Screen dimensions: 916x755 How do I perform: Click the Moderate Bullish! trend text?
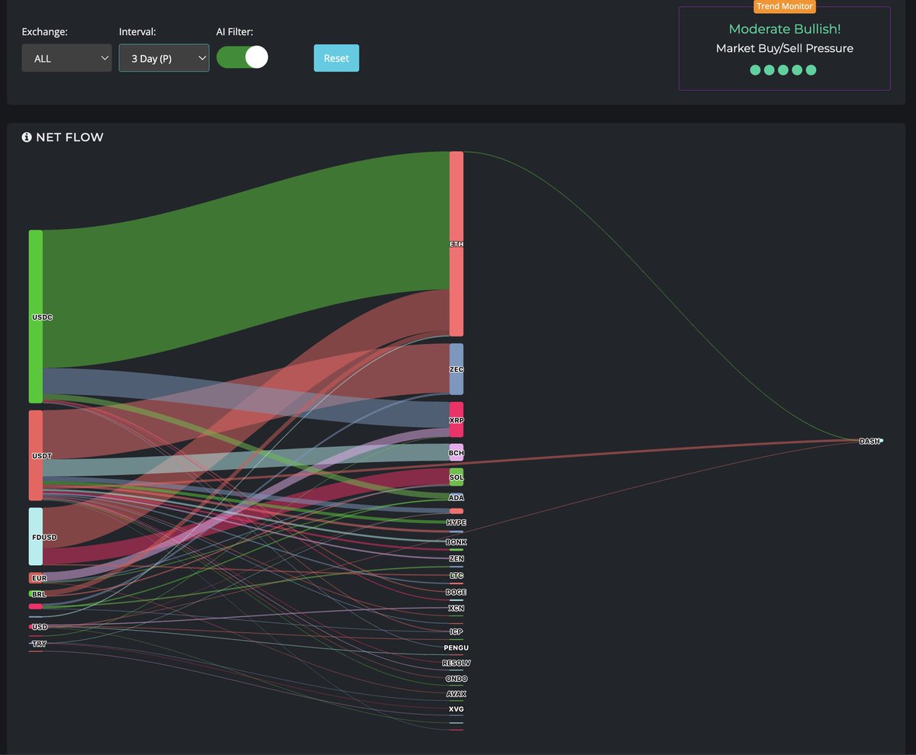[x=784, y=29]
